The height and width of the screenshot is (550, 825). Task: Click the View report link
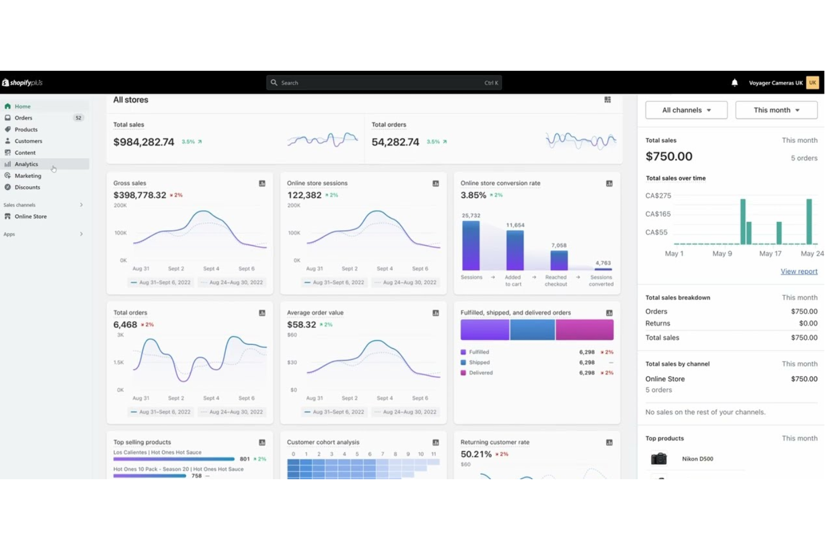(799, 271)
